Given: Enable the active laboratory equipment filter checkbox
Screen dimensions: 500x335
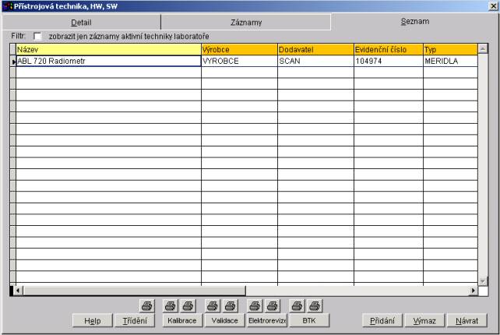Looking at the screenshot, I should click(x=37, y=37).
